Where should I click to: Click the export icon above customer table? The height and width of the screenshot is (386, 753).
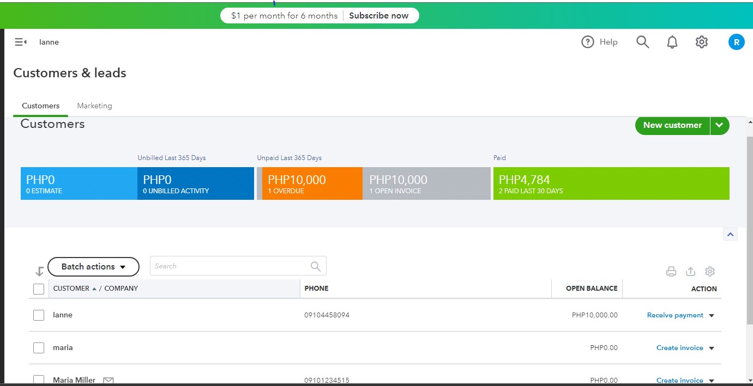point(690,271)
